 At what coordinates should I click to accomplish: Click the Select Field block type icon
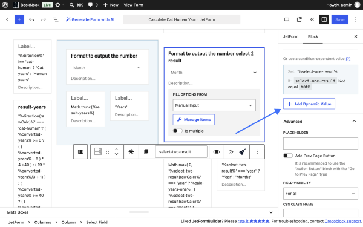(97, 152)
